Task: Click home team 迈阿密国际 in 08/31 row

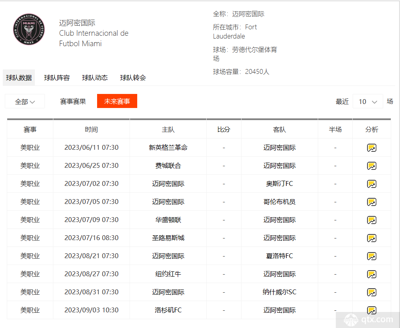Action: pos(168,292)
